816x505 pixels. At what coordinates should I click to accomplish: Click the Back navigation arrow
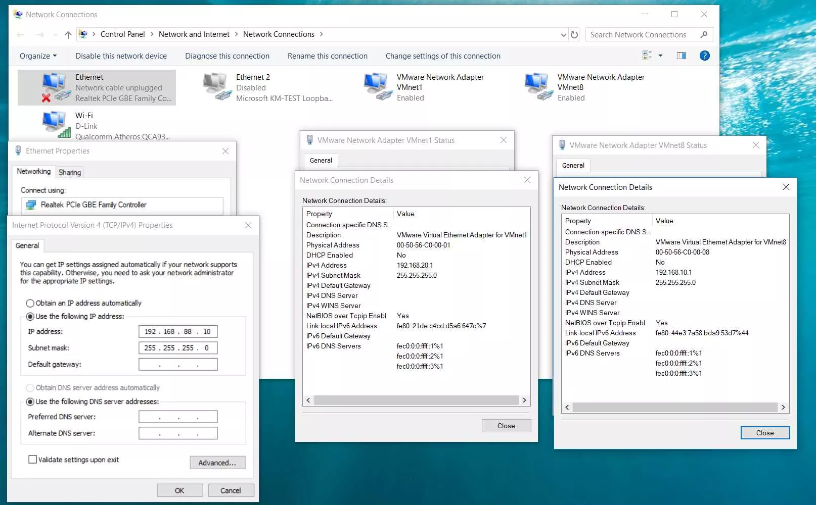21,34
